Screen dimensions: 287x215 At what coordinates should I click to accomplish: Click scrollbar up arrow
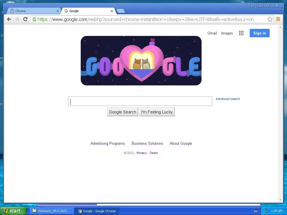pyautogui.click(x=280, y=27)
